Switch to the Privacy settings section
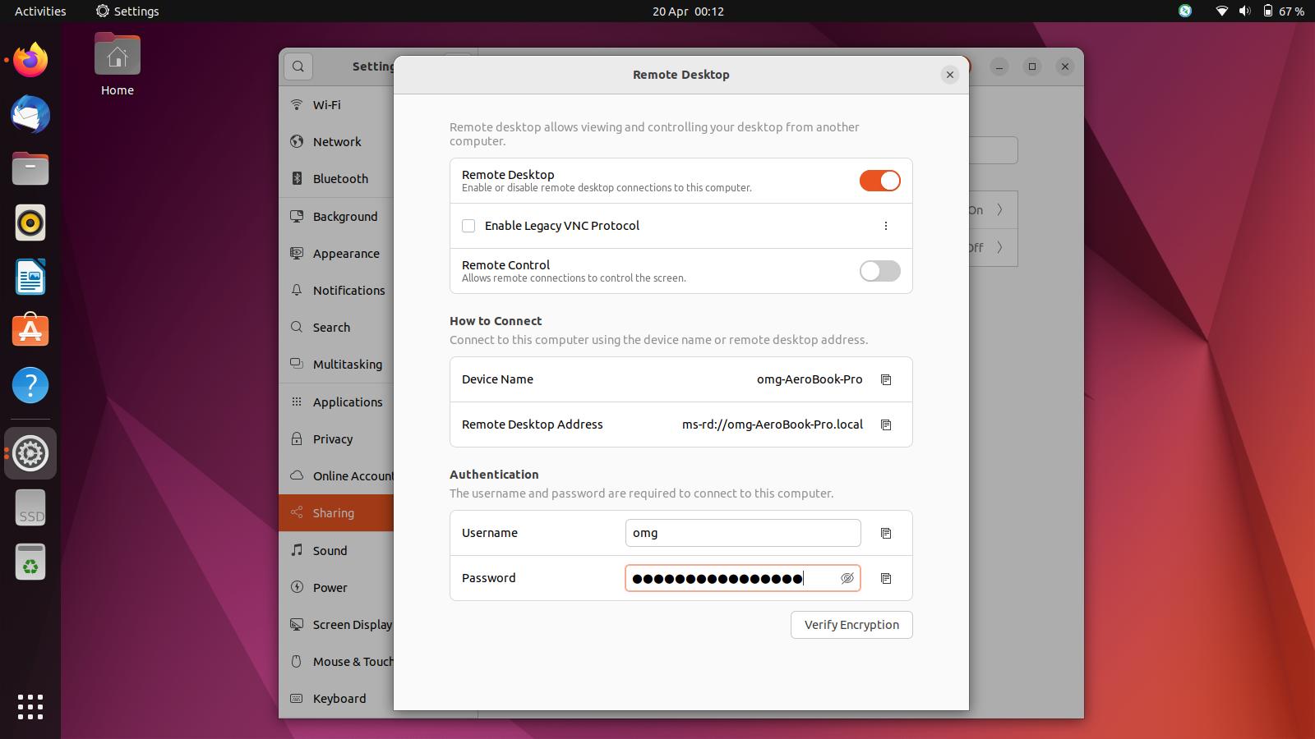The width and height of the screenshot is (1315, 739). (334, 438)
